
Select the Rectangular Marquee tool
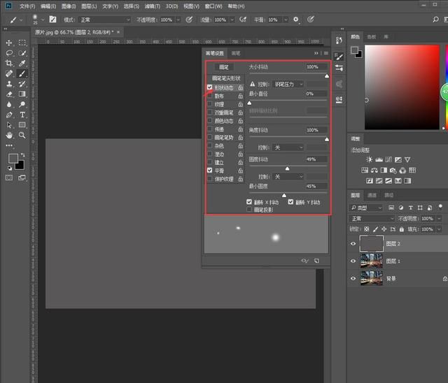(x=22, y=43)
